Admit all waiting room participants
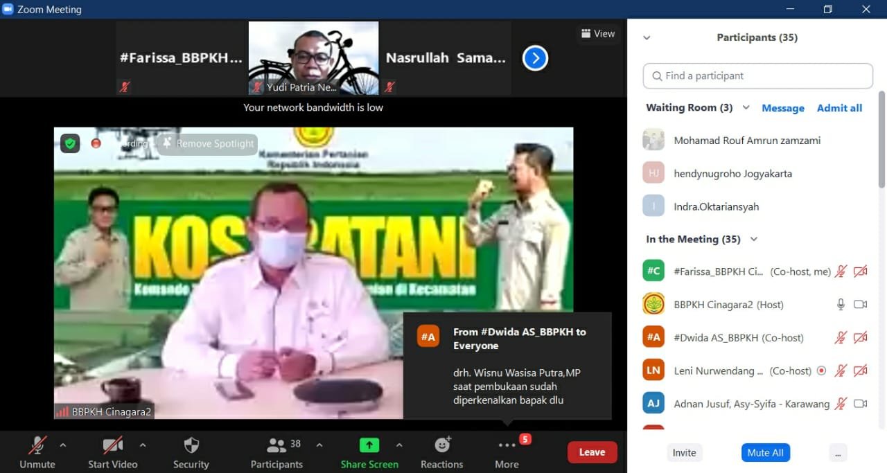The image size is (887, 473). click(x=839, y=108)
